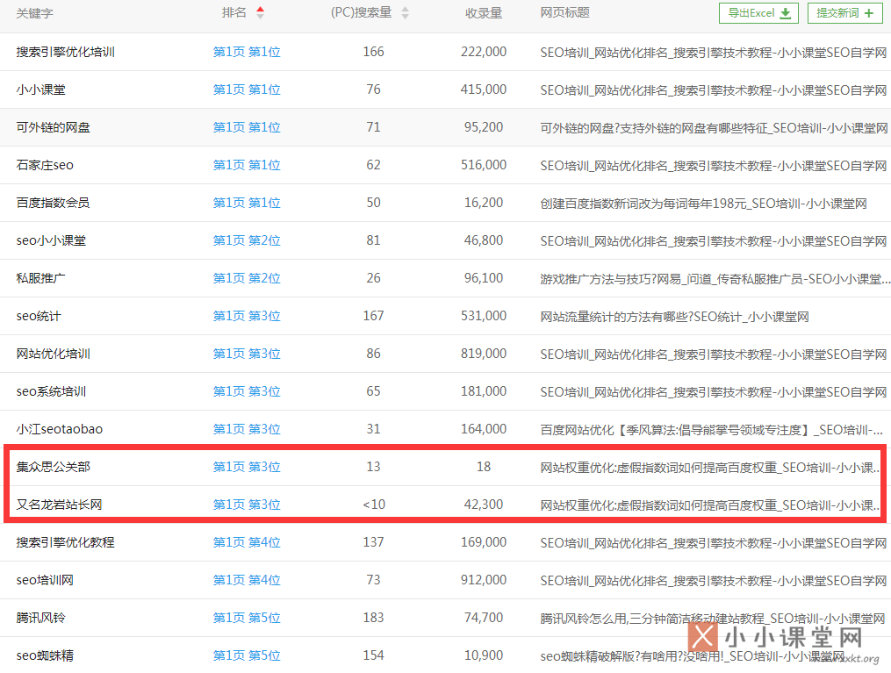The height and width of the screenshot is (673, 891).
Task: Select keyword 可外链的网盘
Action: [53, 127]
